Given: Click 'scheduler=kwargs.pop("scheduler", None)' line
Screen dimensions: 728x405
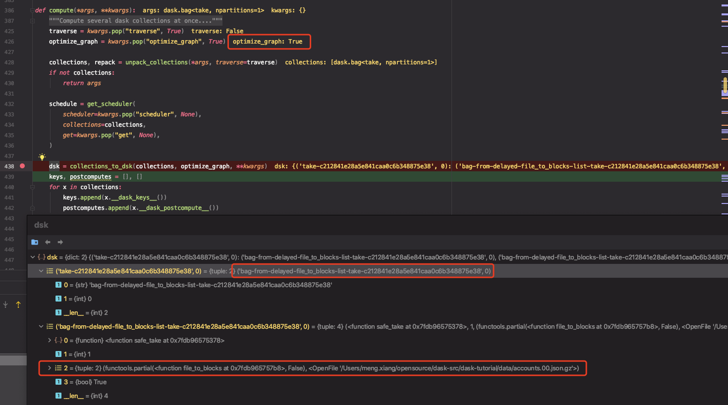Looking at the screenshot, I should (132, 114).
